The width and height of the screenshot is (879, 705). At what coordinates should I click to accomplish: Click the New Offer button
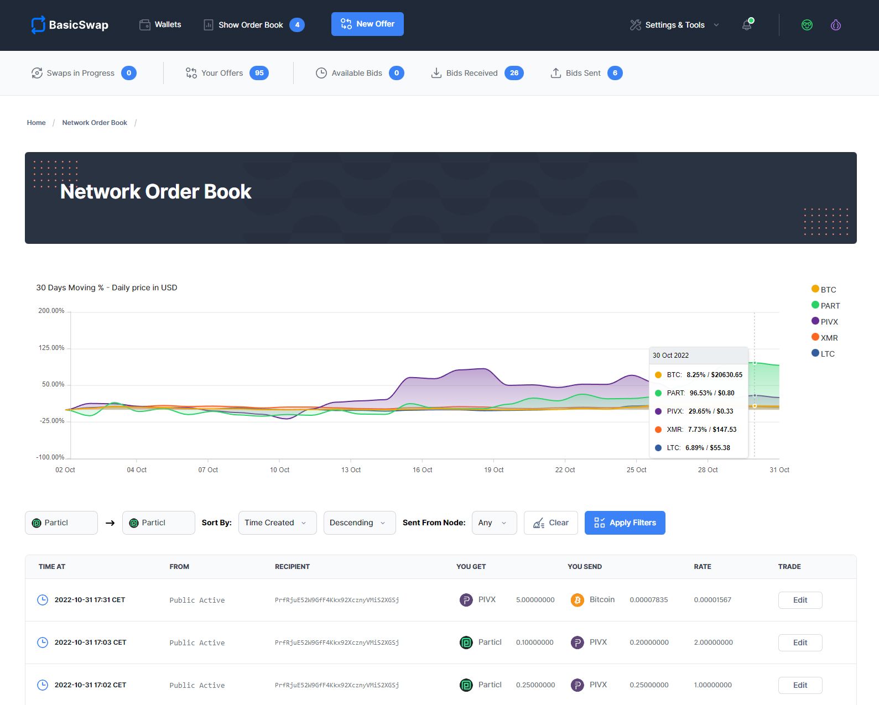(367, 24)
